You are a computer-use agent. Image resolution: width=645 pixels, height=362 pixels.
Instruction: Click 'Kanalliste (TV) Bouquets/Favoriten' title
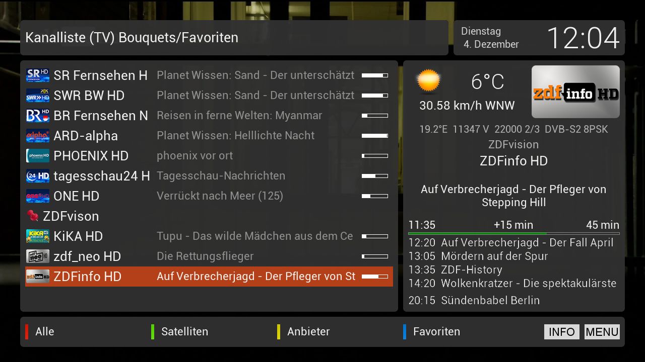point(132,38)
